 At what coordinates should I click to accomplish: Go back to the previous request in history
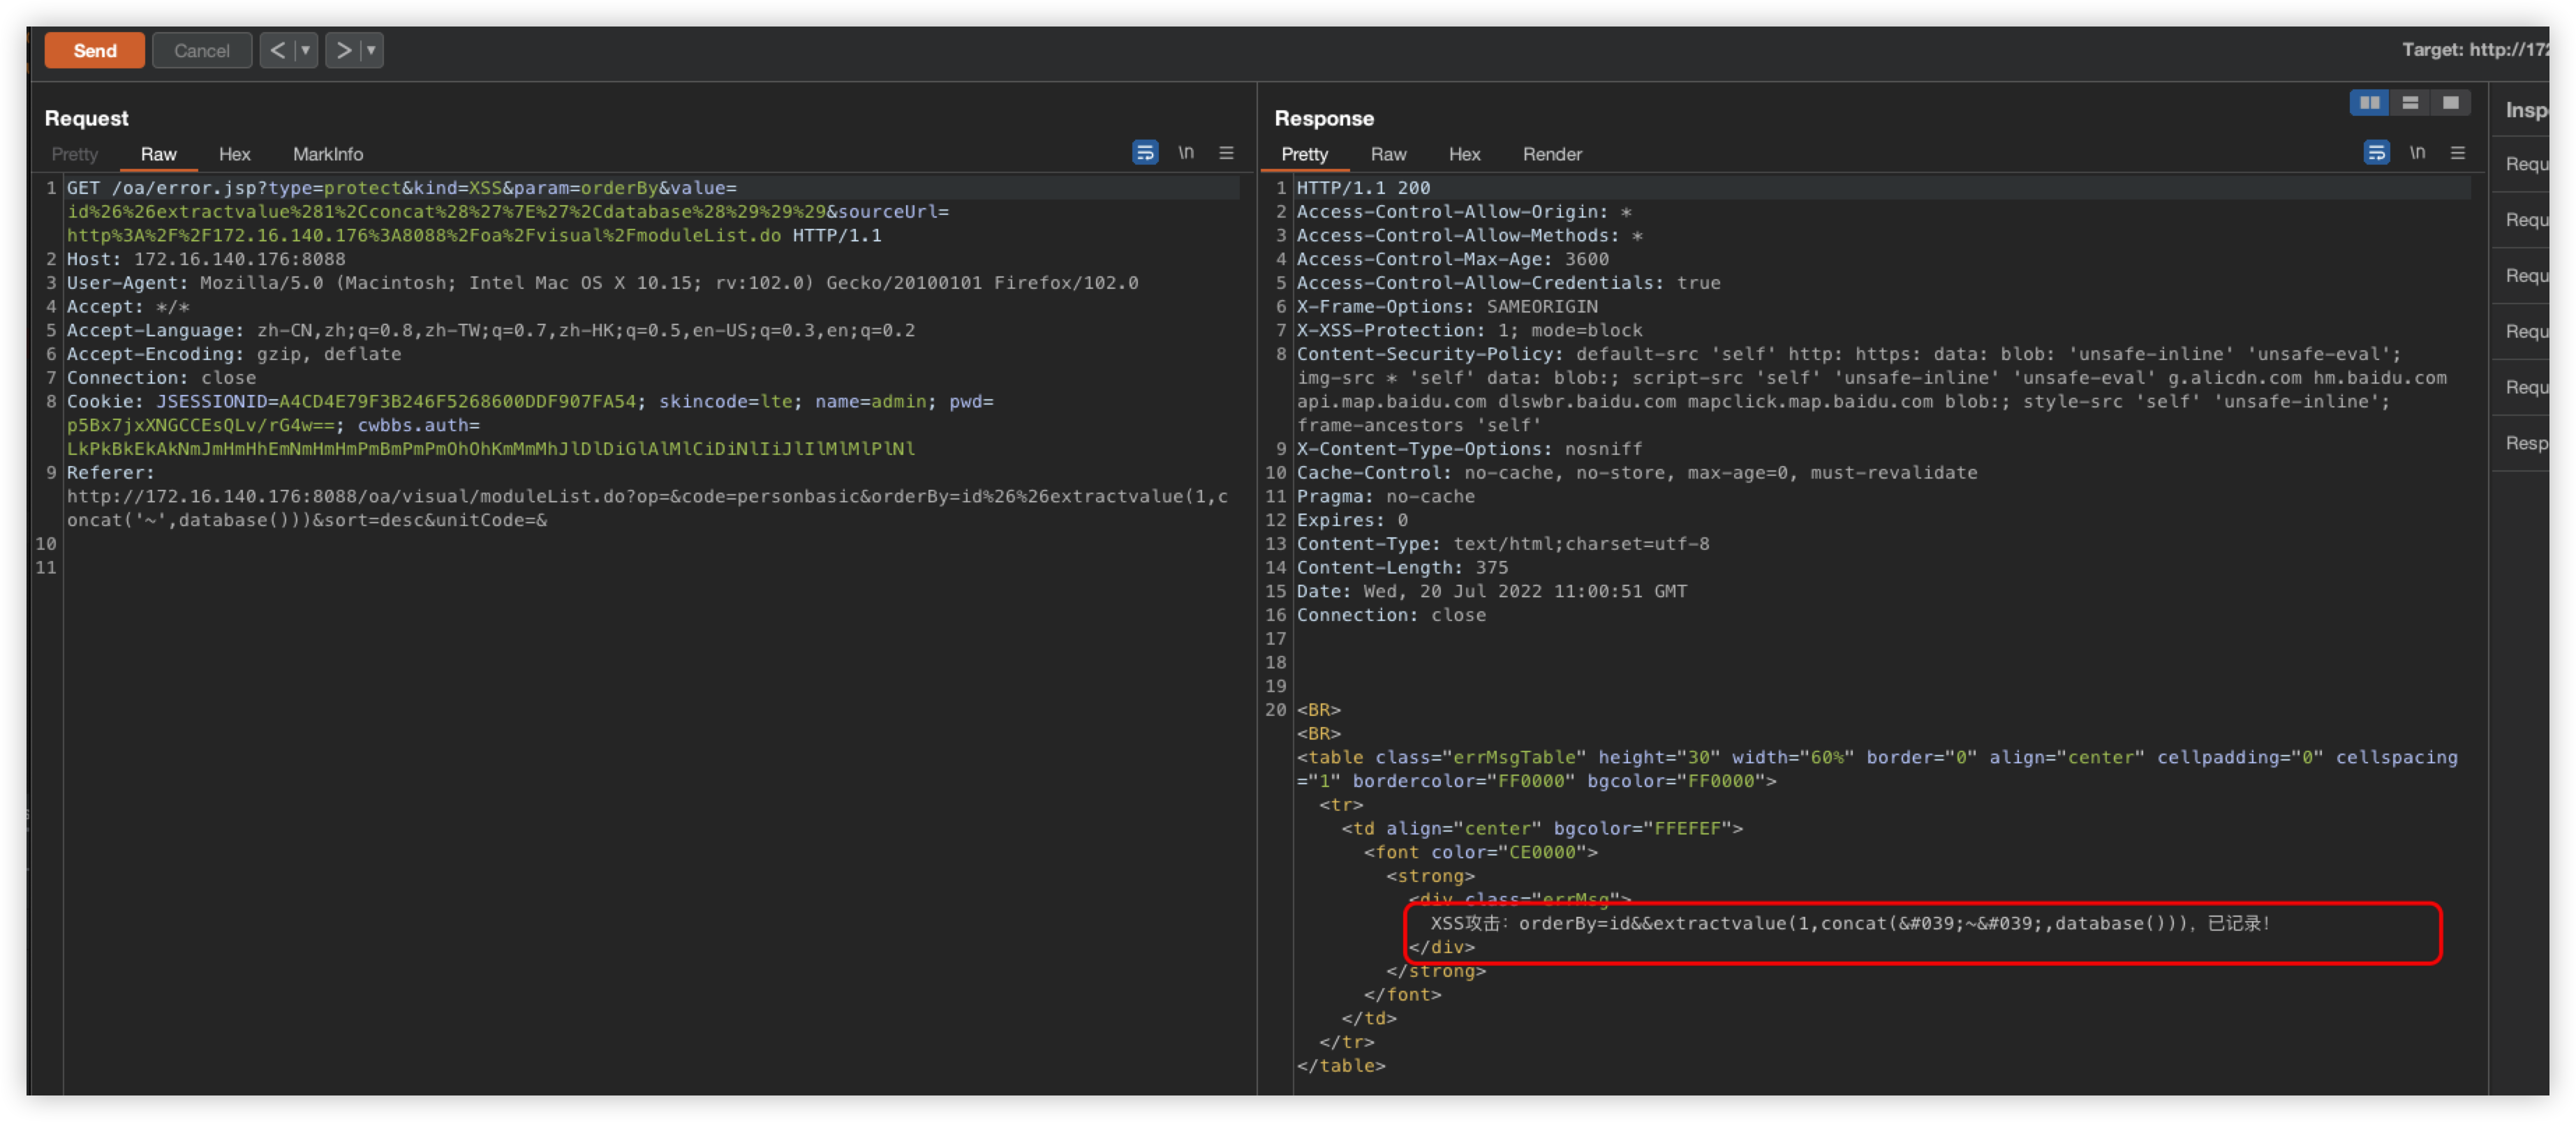278,50
